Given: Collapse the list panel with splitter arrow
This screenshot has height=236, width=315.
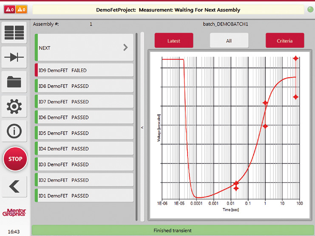Looking at the screenshot, I should [x=142, y=127].
